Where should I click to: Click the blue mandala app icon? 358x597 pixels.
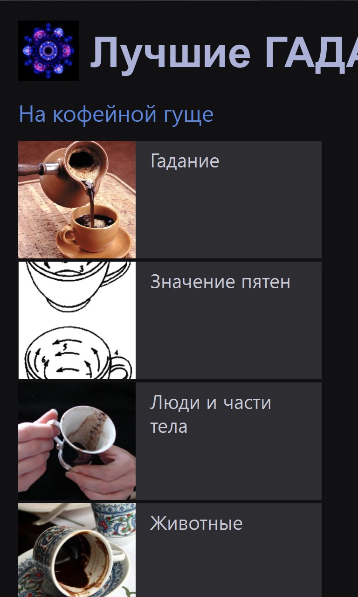tap(48, 51)
